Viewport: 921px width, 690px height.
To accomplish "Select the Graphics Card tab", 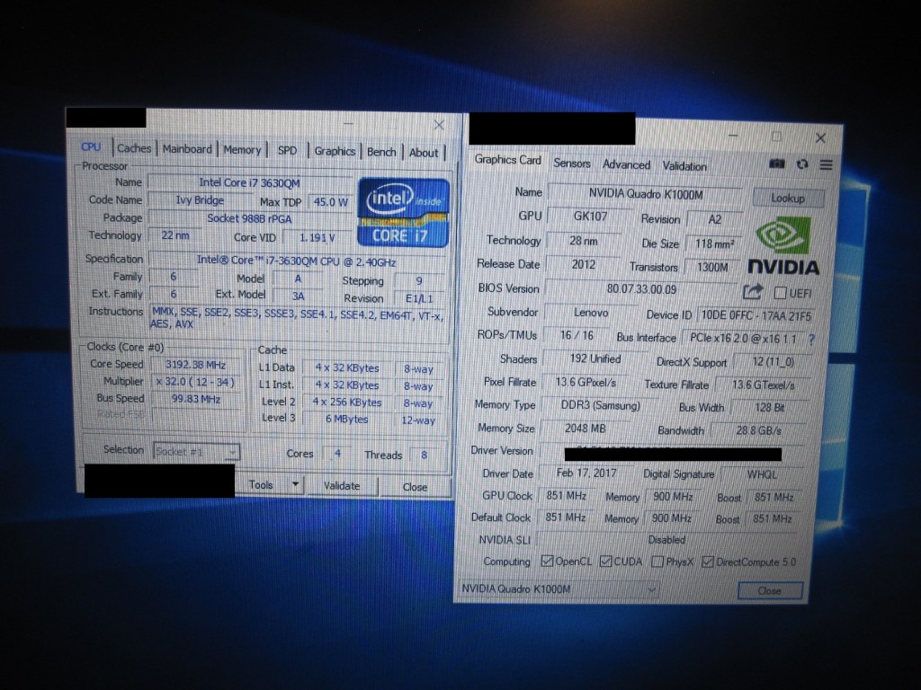I will [x=507, y=160].
